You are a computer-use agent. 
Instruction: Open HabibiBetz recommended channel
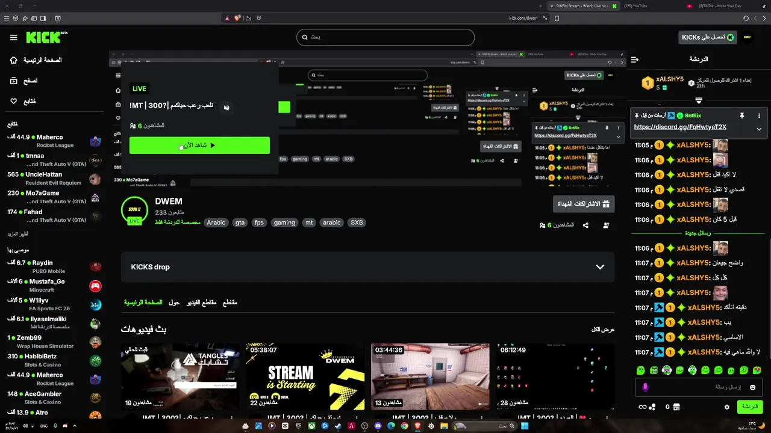[54, 360]
